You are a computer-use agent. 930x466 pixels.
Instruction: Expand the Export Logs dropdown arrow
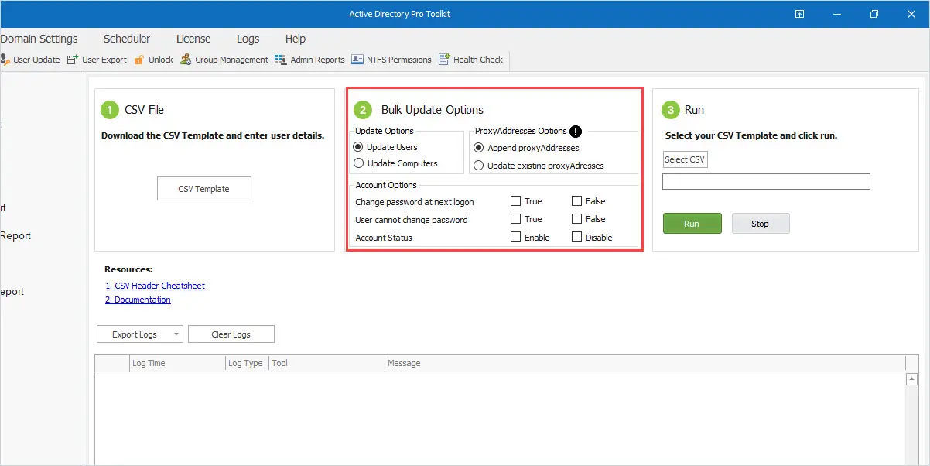click(x=176, y=334)
